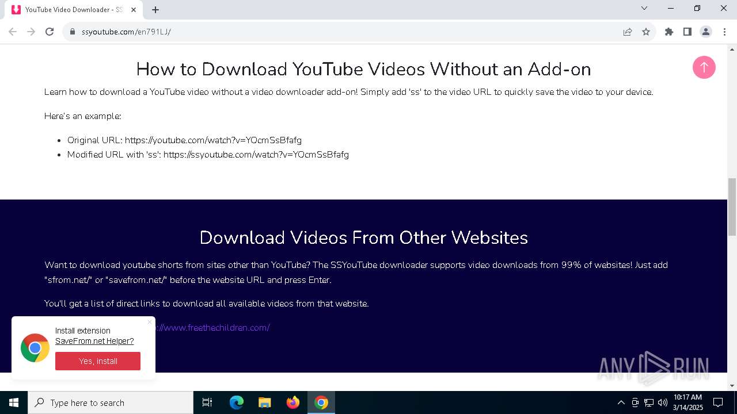The height and width of the screenshot is (414, 737).
Task: Click the Download Videos From Other Websites heading
Action: [x=363, y=237]
